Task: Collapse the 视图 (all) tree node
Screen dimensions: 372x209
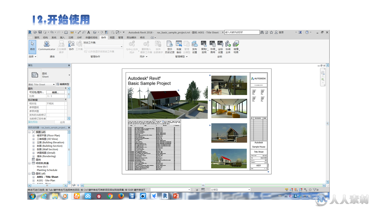Action: pyautogui.click(x=30, y=132)
